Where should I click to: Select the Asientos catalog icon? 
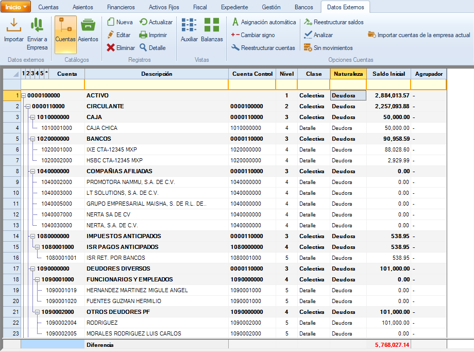tap(88, 25)
